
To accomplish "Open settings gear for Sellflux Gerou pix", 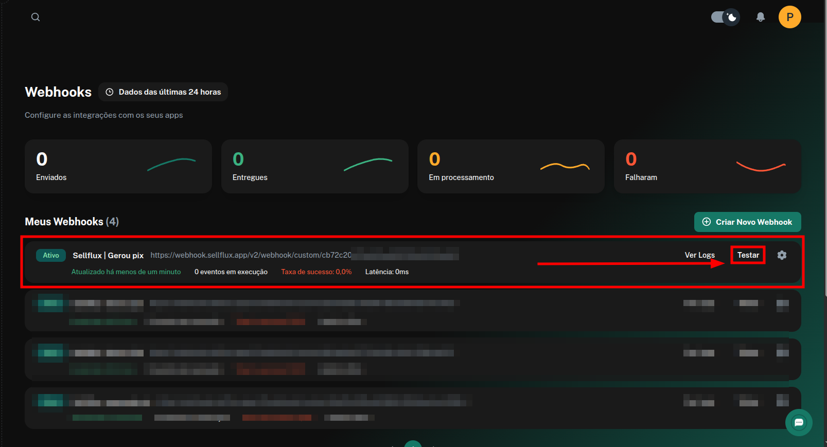I will (782, 255).
